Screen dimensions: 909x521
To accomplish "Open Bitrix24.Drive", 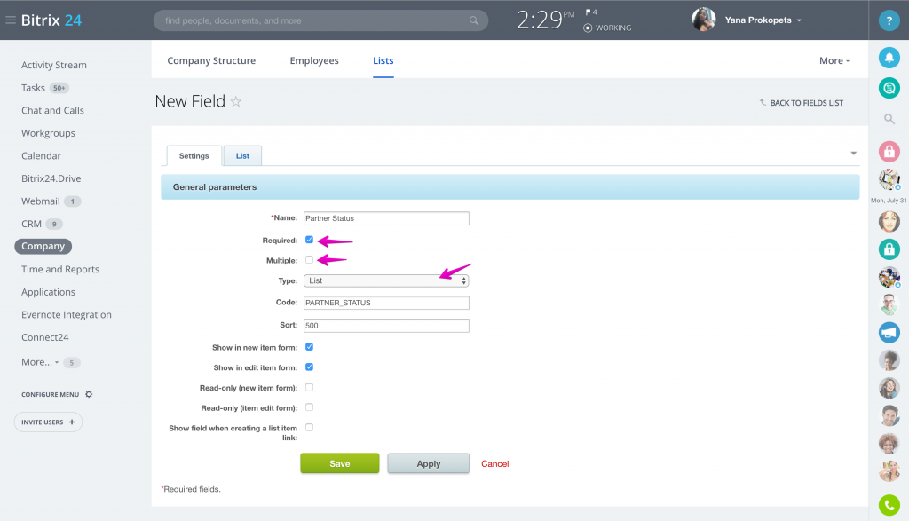I will tap(51, 178).
